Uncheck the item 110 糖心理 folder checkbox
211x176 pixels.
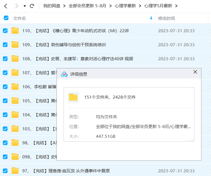5,31
